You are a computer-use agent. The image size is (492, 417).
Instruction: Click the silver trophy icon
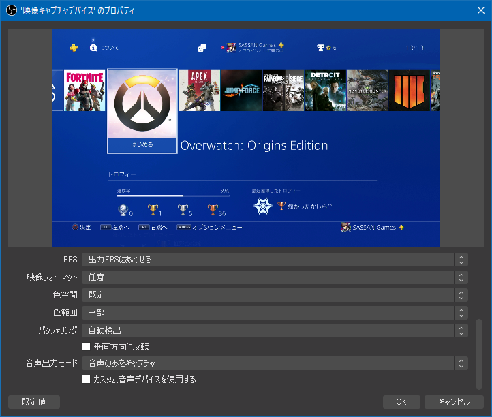point(183,210)
